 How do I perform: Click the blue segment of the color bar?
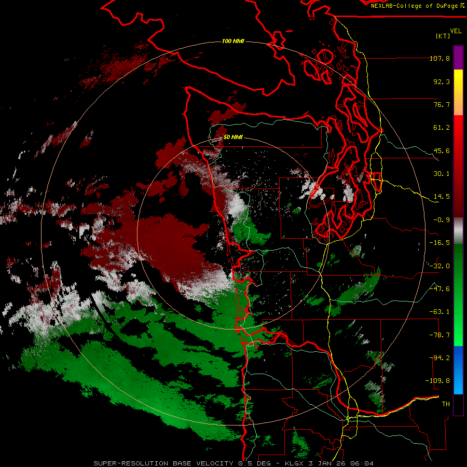(x=458, y=370)
